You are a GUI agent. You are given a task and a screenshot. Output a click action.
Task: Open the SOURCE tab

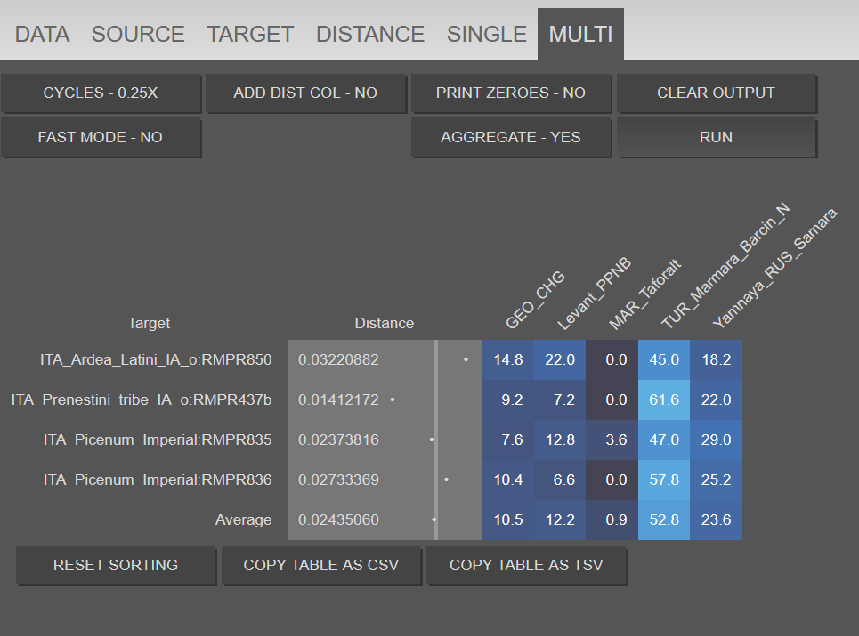(138, 34)
